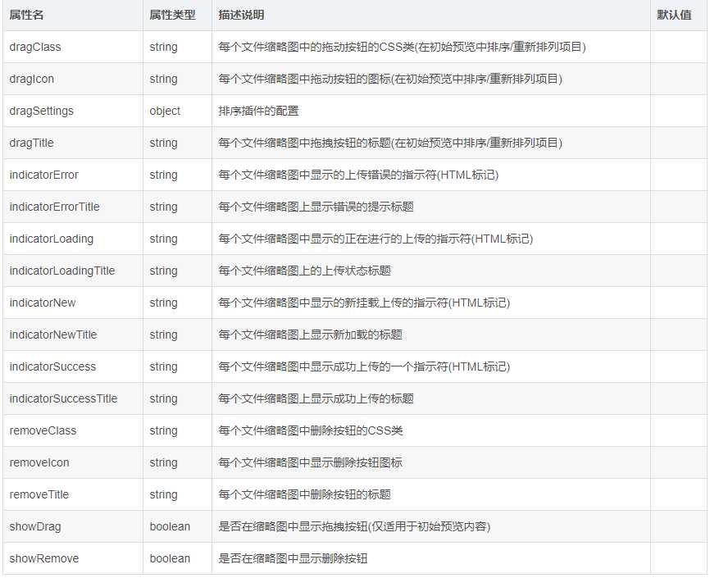The height and width of the screenshot is (578, 710).
Task: Click the indicatorErrorTitle row
Action: pos(58,207)
